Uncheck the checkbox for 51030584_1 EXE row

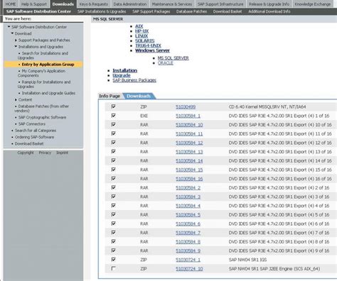point(114,116)
